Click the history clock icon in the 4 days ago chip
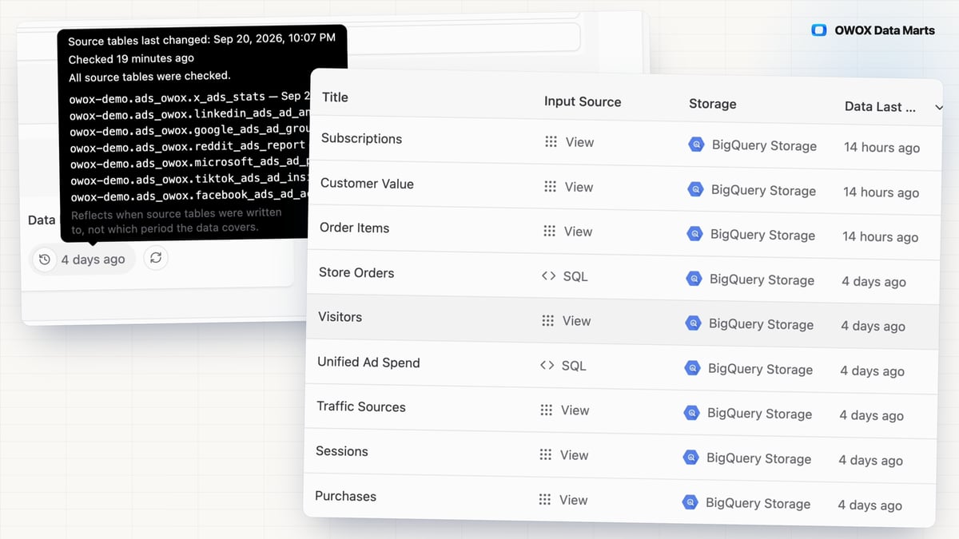The image size is (959, 539). (x=45, y=260)
